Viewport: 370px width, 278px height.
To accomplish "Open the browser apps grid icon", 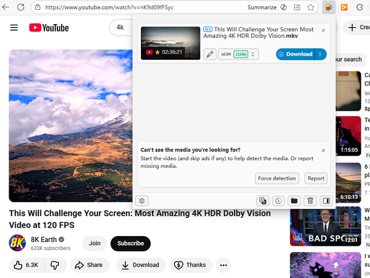I will coord(297,7).
